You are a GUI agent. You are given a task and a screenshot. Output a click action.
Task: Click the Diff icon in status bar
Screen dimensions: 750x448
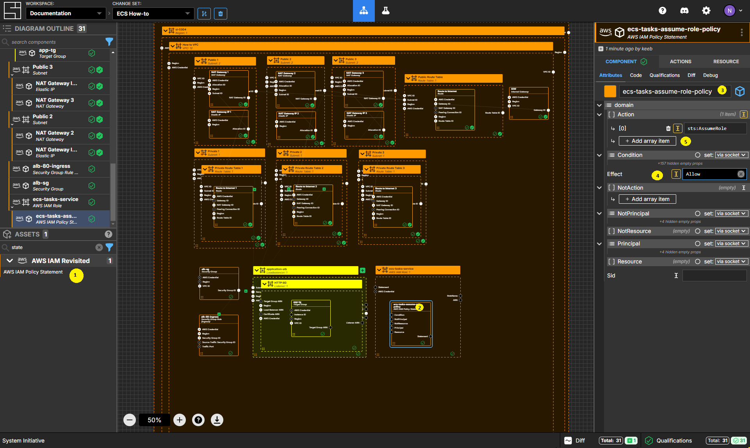point(568,441)
